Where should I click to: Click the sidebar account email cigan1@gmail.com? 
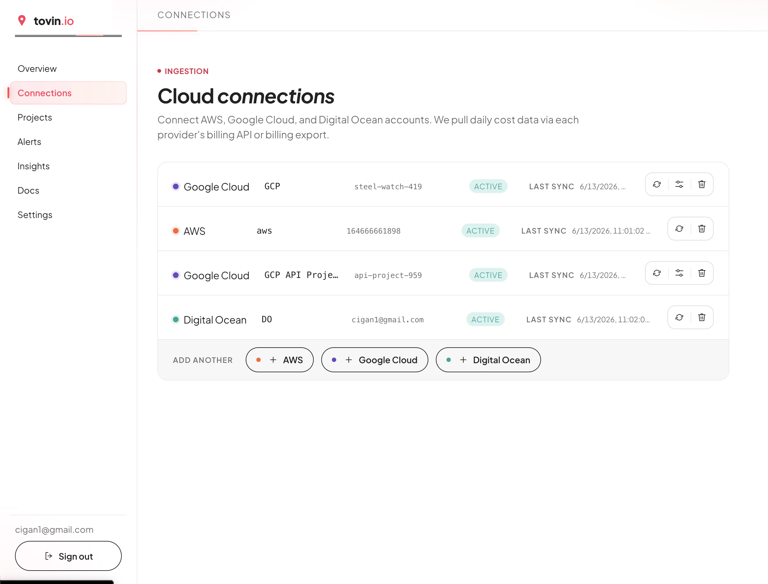click(x=54, y=529)
